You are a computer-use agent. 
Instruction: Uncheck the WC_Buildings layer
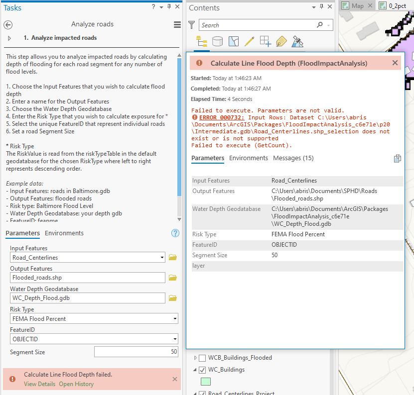[202, 370]
